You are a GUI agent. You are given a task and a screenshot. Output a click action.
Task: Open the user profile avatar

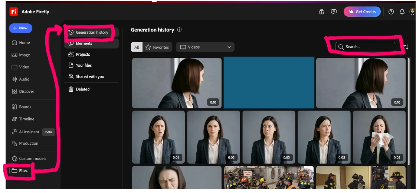(x=413, y=12)
